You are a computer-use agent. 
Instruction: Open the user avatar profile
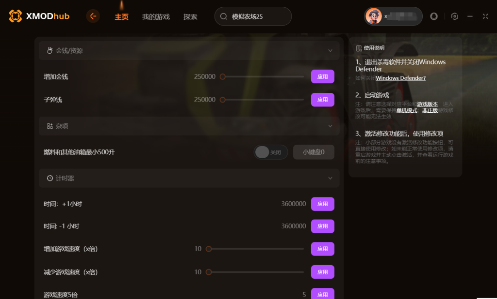(374, 16)
